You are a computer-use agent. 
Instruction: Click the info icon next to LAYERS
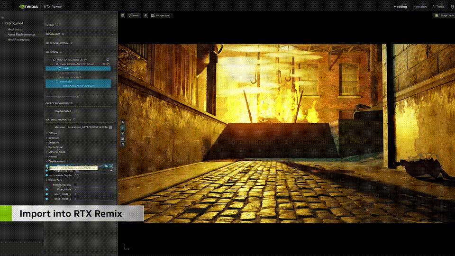(57, 25)
